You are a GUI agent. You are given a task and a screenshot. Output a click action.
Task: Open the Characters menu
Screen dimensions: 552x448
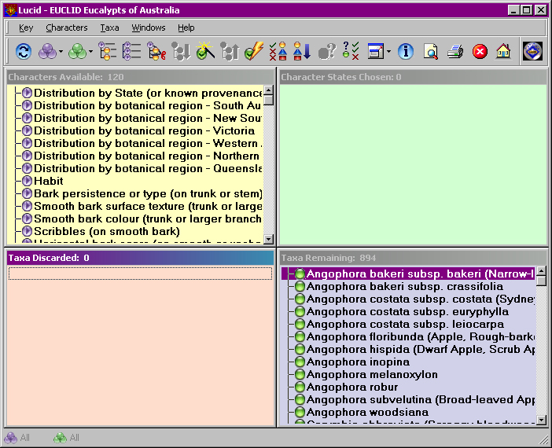pyautogui.click(x=67, y=28)
